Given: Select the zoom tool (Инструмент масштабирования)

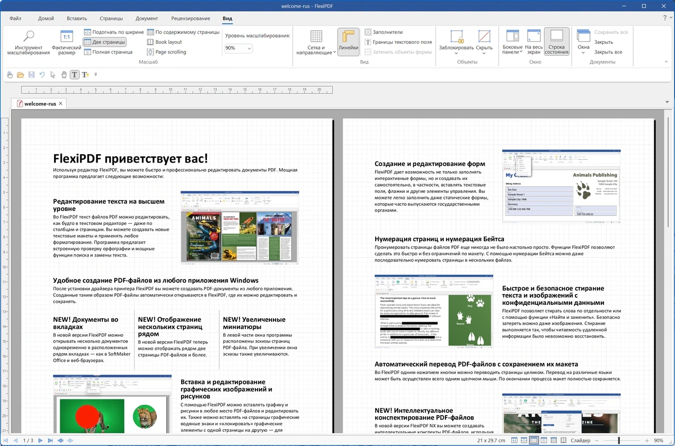Looking at the screenshot, I should click(x=28, y=43).
